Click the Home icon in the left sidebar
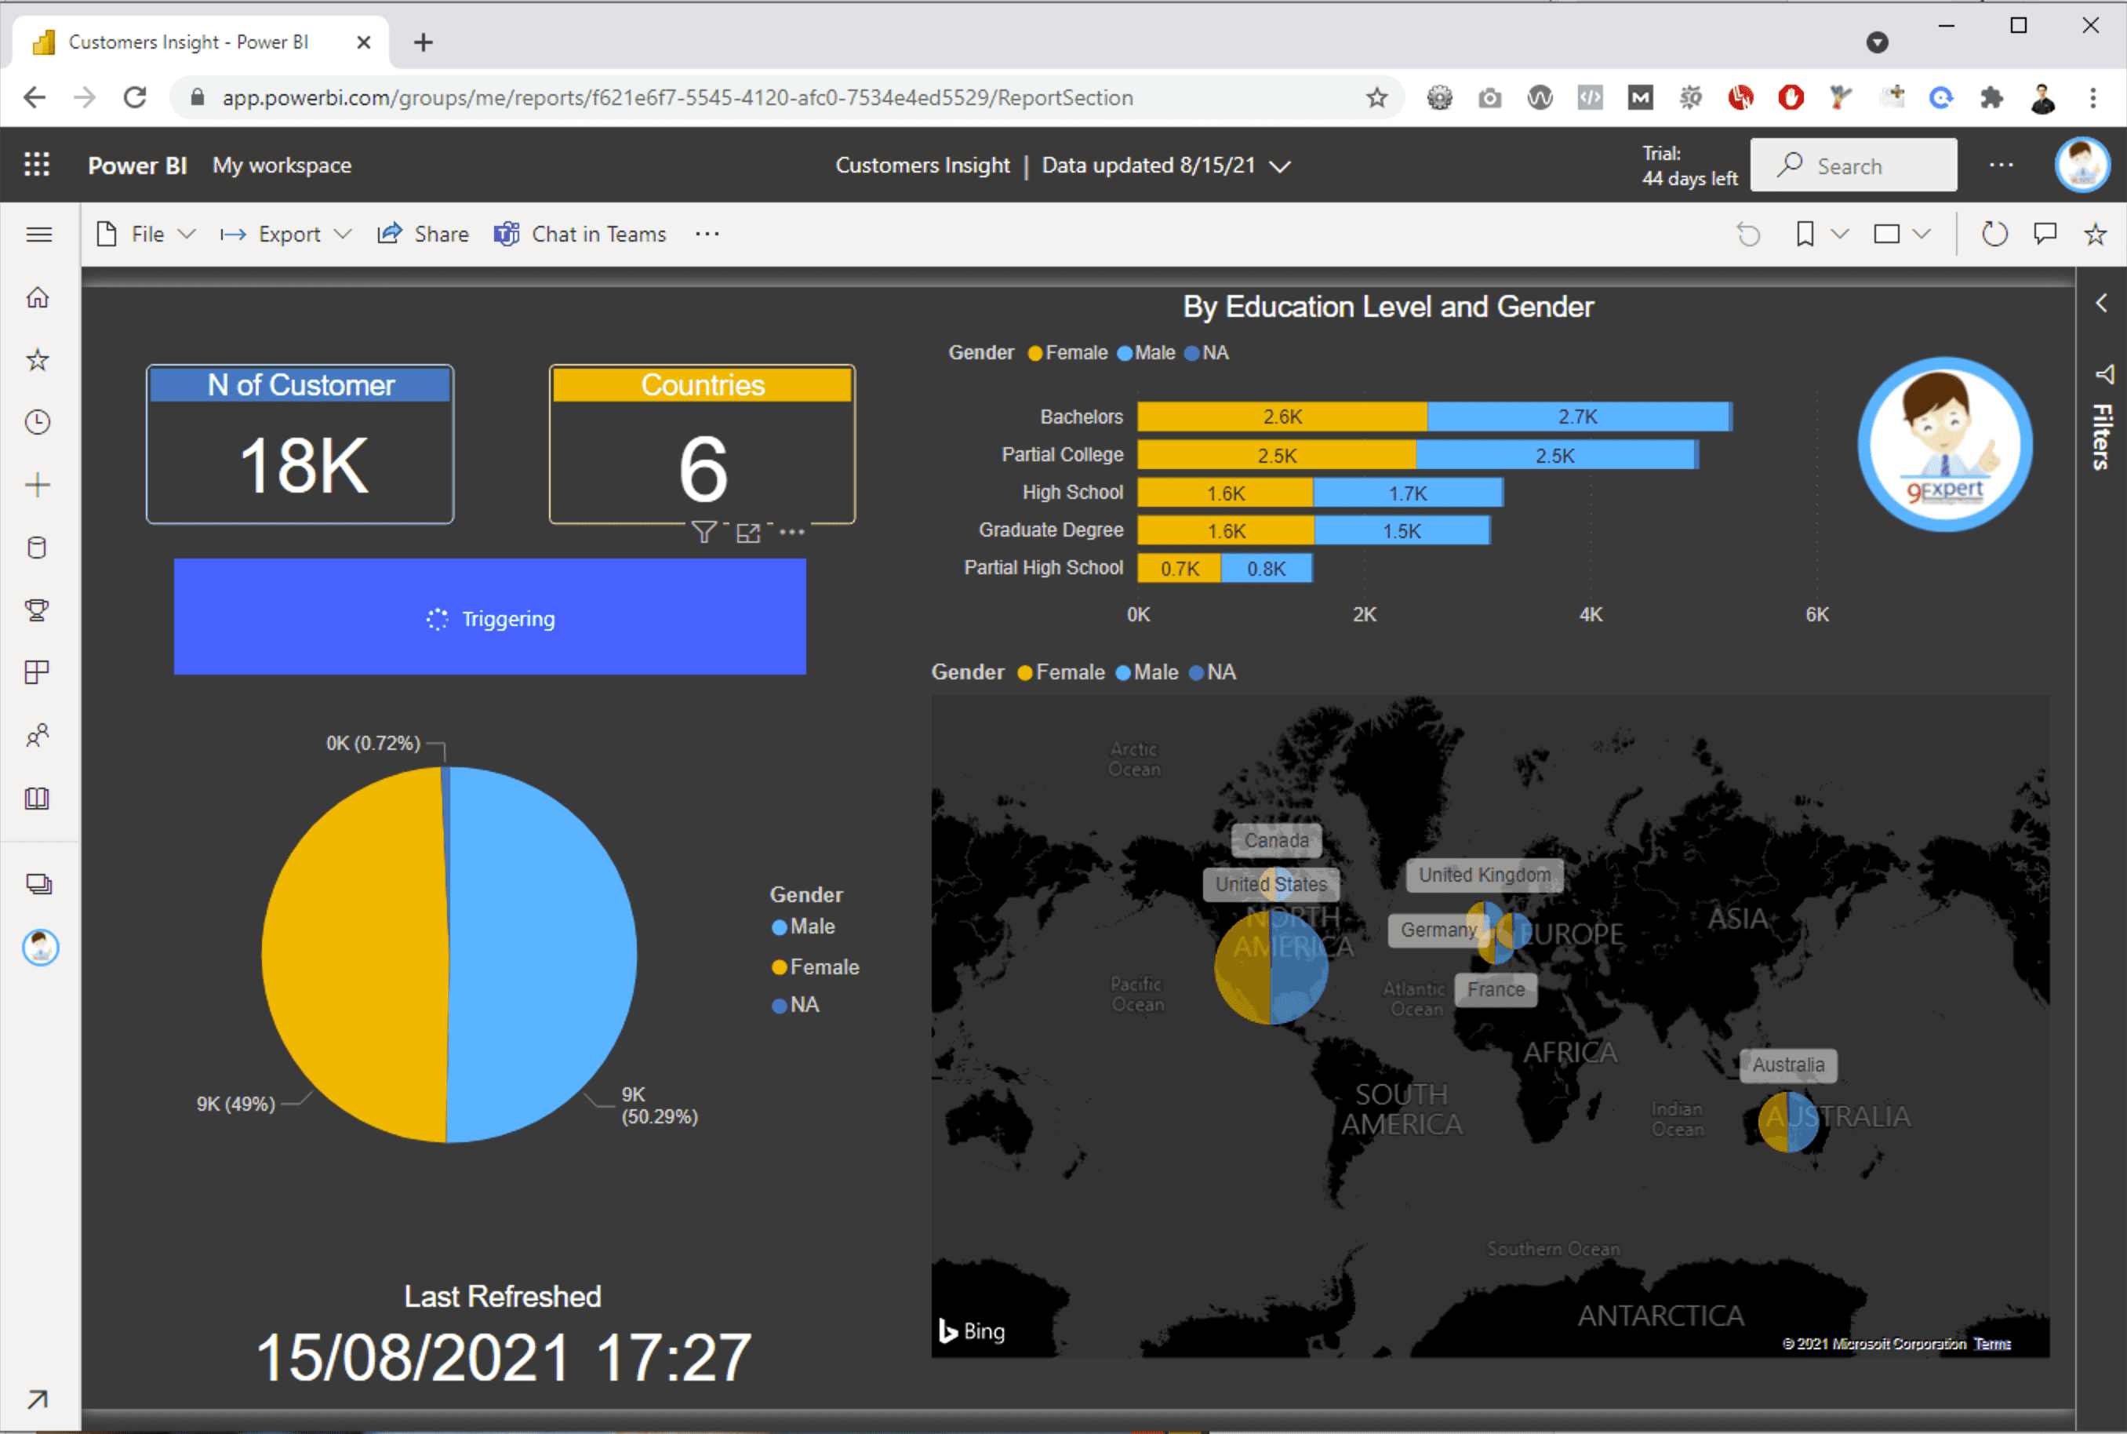The image size is (2127, 1434). (38, 297)
